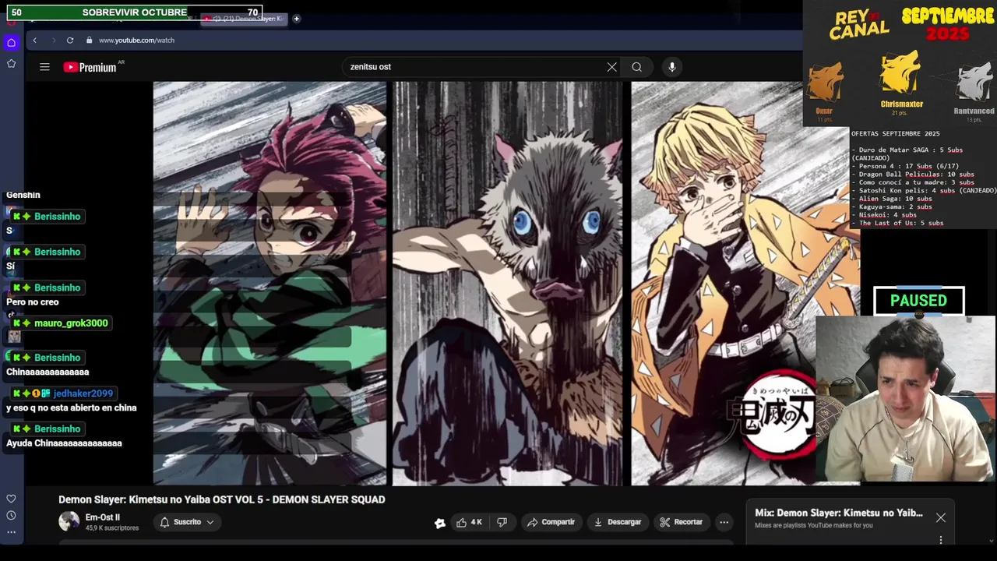This screenshot has height=561, width=997.
Task: Open more actions ellipsis beside Recortar
Action: pos(724,522)
